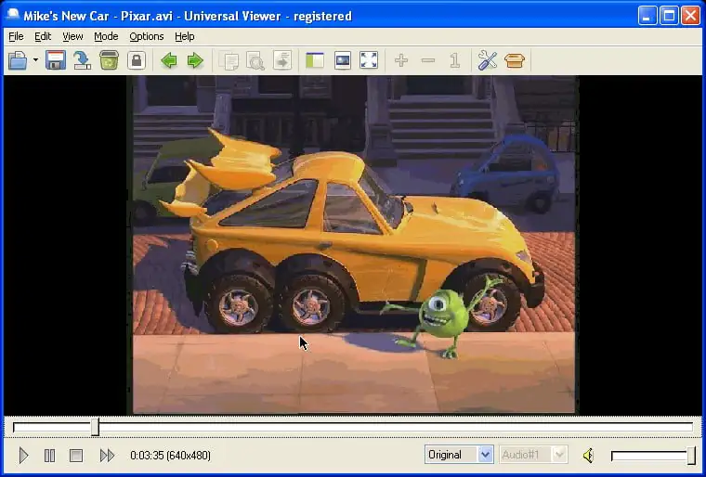Expand the Original scale combo box

[484, 455]
